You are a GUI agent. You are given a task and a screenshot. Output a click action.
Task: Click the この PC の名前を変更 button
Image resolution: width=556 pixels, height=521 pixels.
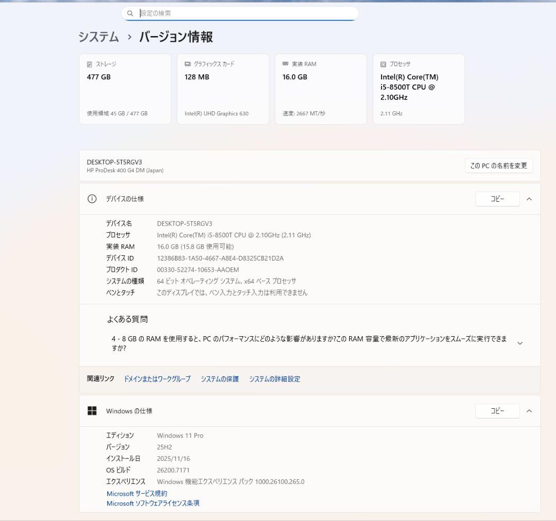pyautogui.click(x=498, y=166)
